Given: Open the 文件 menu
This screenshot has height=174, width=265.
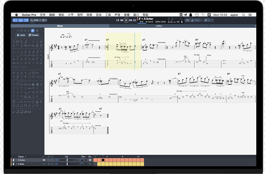Looking at the screenshot, I should pos(43,15).
